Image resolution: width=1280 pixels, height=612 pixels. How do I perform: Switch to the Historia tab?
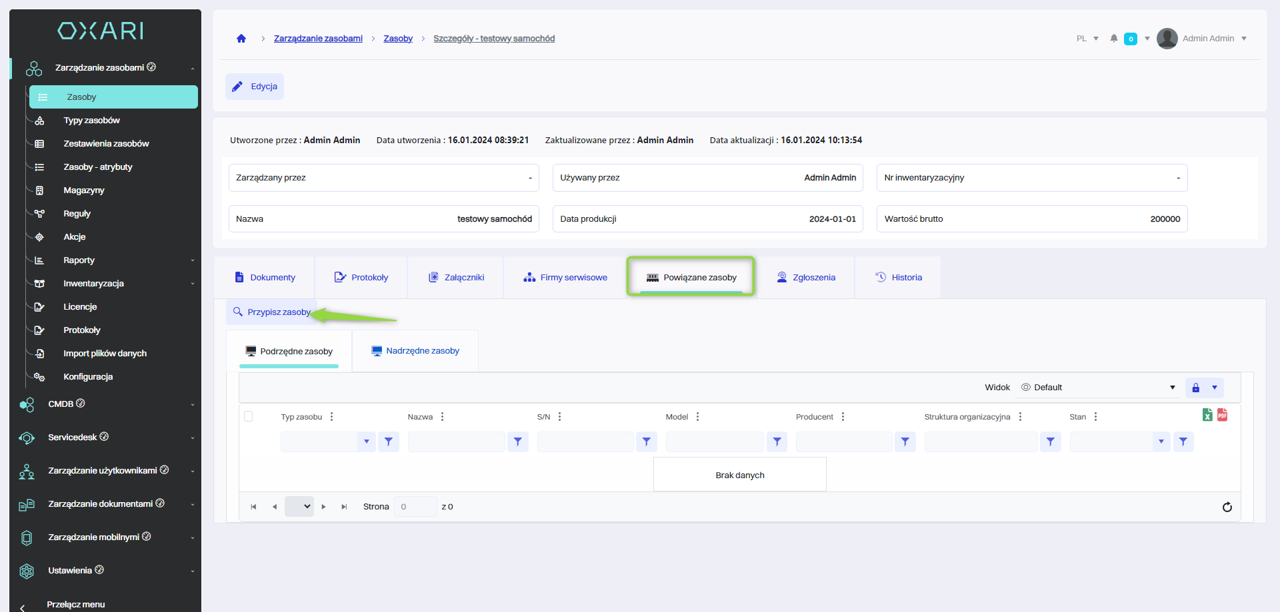tap(898, 278)
